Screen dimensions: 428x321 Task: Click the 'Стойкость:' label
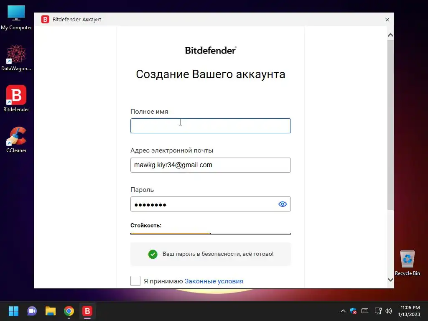tap(146, 225)
